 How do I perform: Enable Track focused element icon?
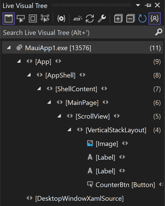point(45,18)
